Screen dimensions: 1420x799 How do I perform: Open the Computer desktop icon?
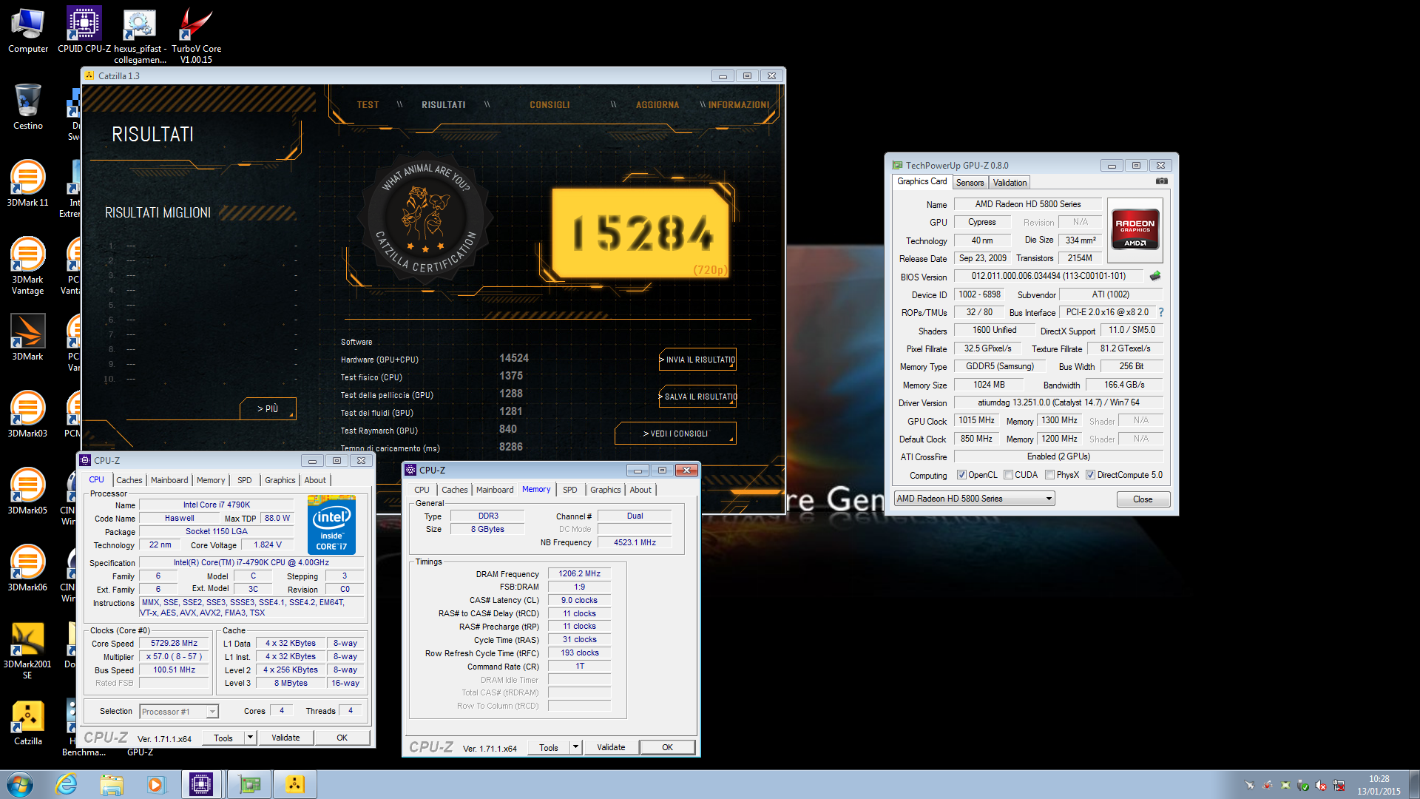(28, 30)
